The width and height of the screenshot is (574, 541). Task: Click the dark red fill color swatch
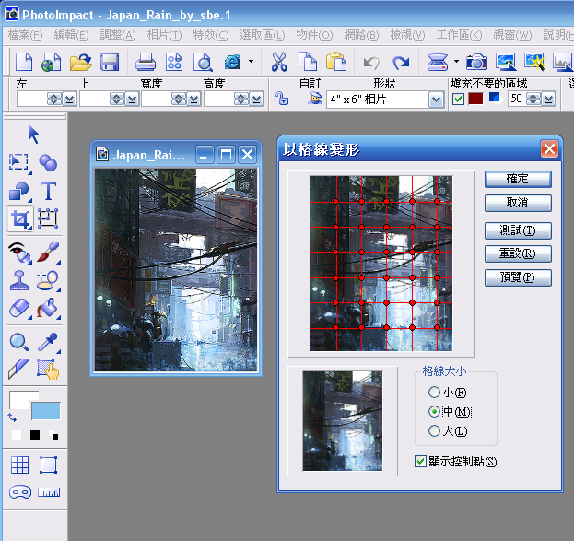475,99
